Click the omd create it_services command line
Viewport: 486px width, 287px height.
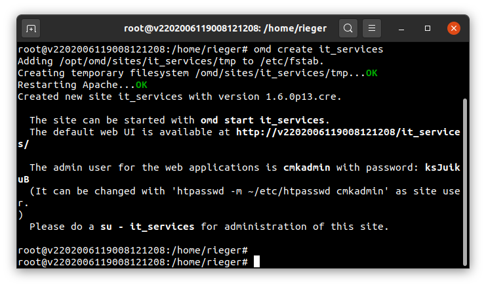(318, 49)
